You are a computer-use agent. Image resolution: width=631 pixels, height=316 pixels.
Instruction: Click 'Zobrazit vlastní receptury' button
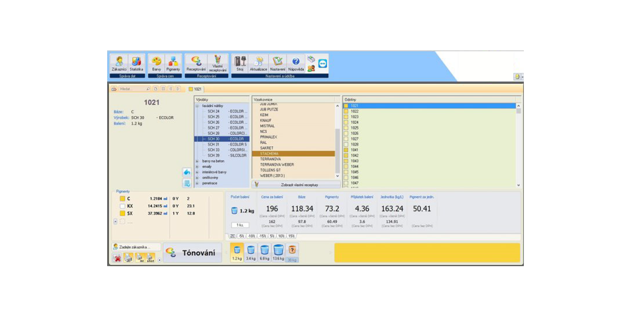tap(296, 185)
